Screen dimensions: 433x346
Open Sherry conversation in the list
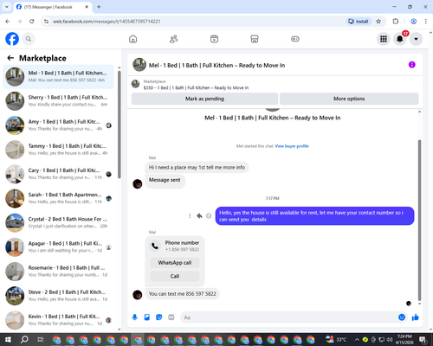click(58, 101)
